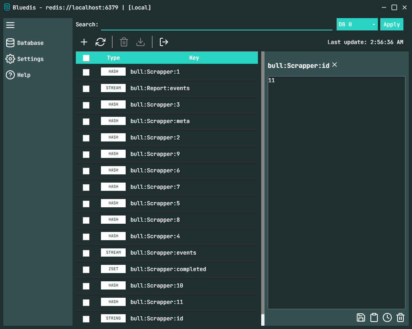Screen dimensions: 412x329
Task: Toggle the select-all checkbox in header
Action: click(86, 58)
